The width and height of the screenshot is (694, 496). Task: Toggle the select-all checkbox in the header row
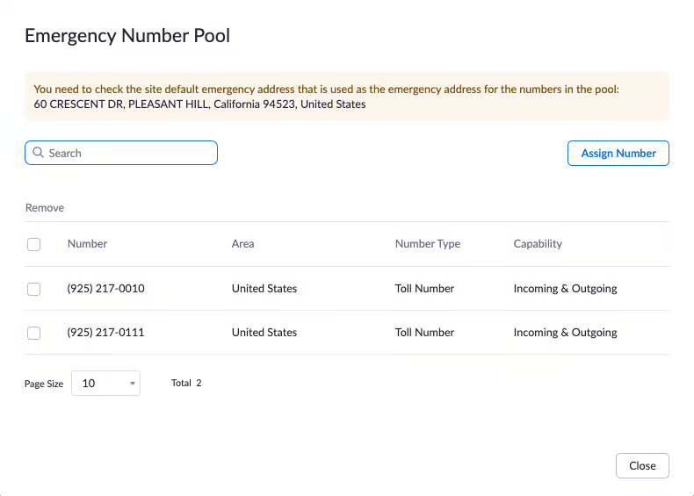click(34, 244)
